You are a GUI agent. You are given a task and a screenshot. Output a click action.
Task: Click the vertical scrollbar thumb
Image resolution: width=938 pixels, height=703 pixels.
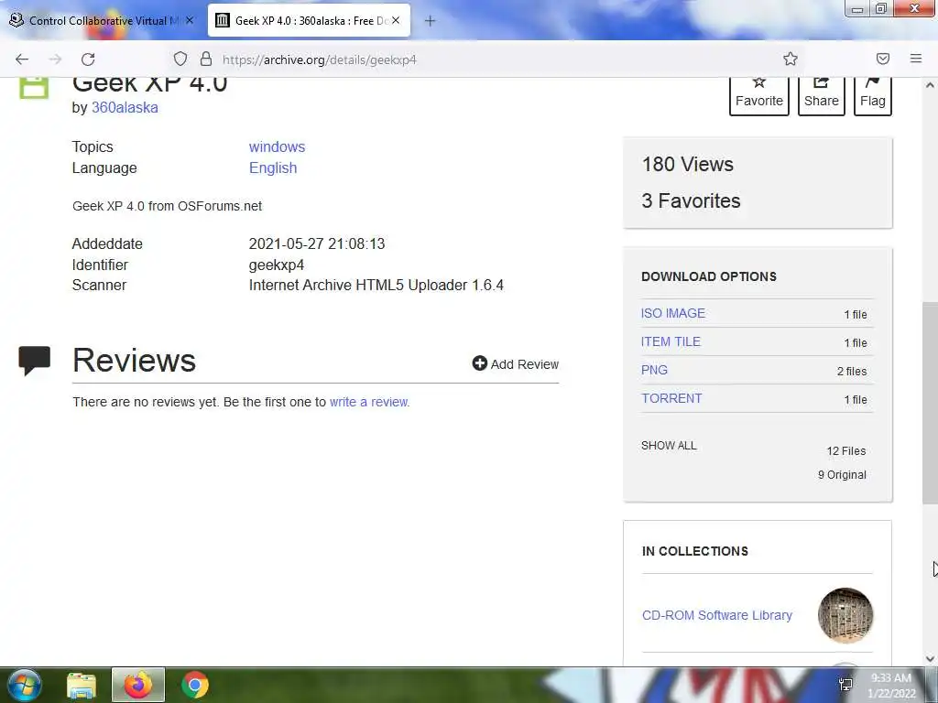pyautogui.click(x=930, y=403)
